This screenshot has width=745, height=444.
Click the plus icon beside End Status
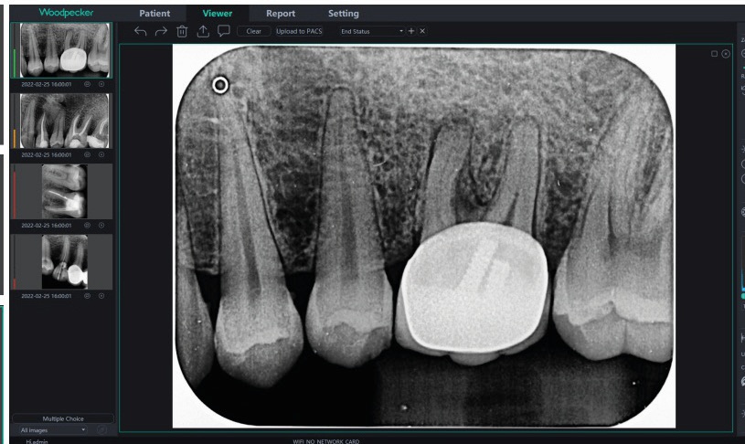point(411,31)
